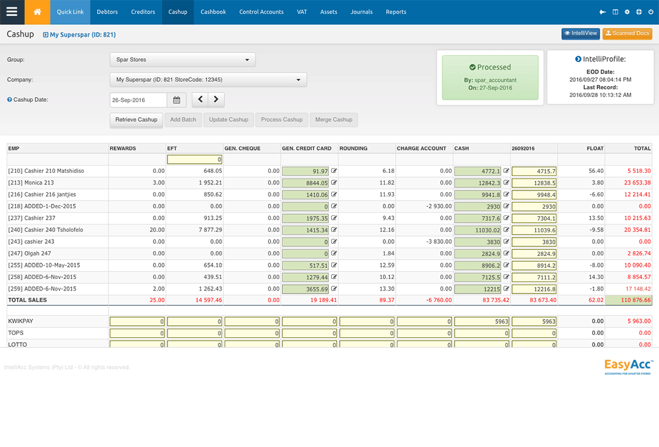Edit credit card amount for Olgah 247
This screenshot has height=447, width=659.
334,253
